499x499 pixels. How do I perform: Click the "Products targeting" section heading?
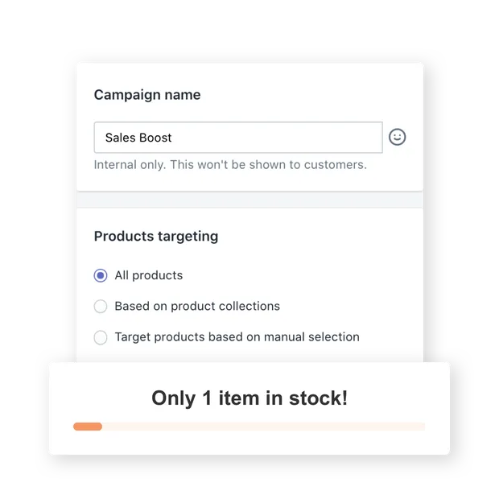click(x=156, y=237)
